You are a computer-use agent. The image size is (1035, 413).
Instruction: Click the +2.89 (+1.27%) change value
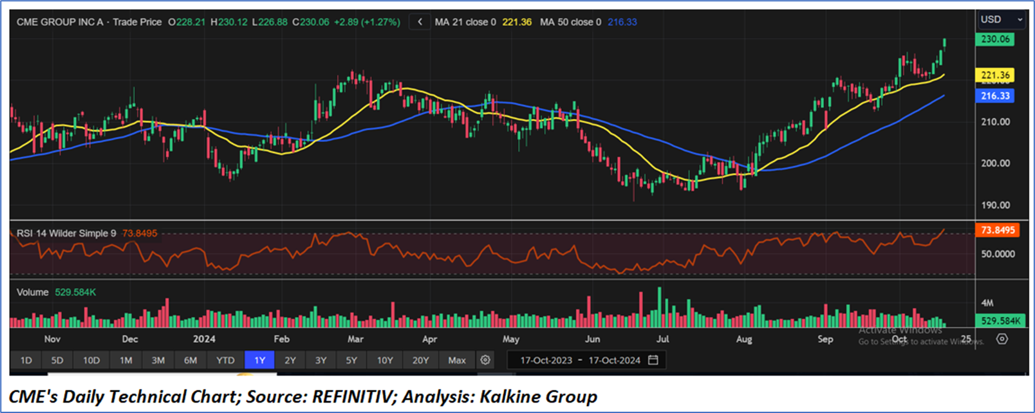pos(367,22)
